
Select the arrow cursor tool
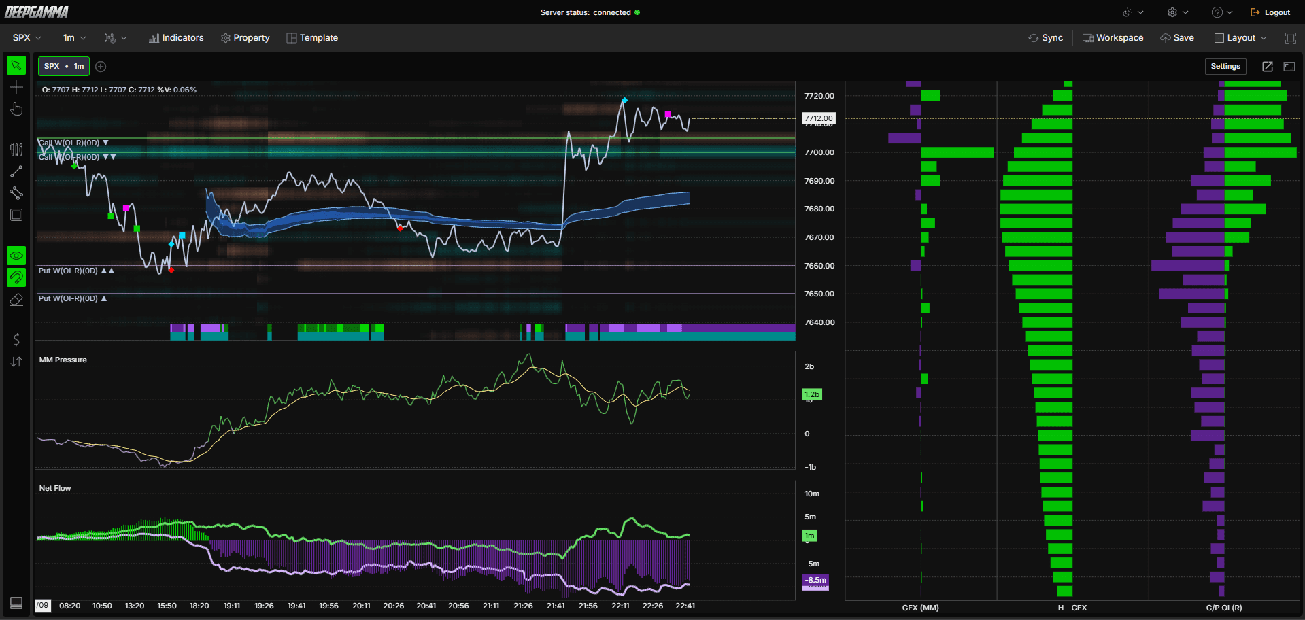(x=16, y=65)
